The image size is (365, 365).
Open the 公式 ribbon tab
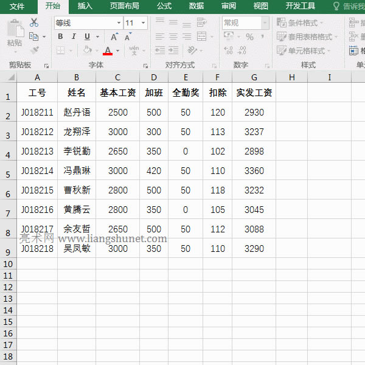pyautogui.click(x=164, y=6)
